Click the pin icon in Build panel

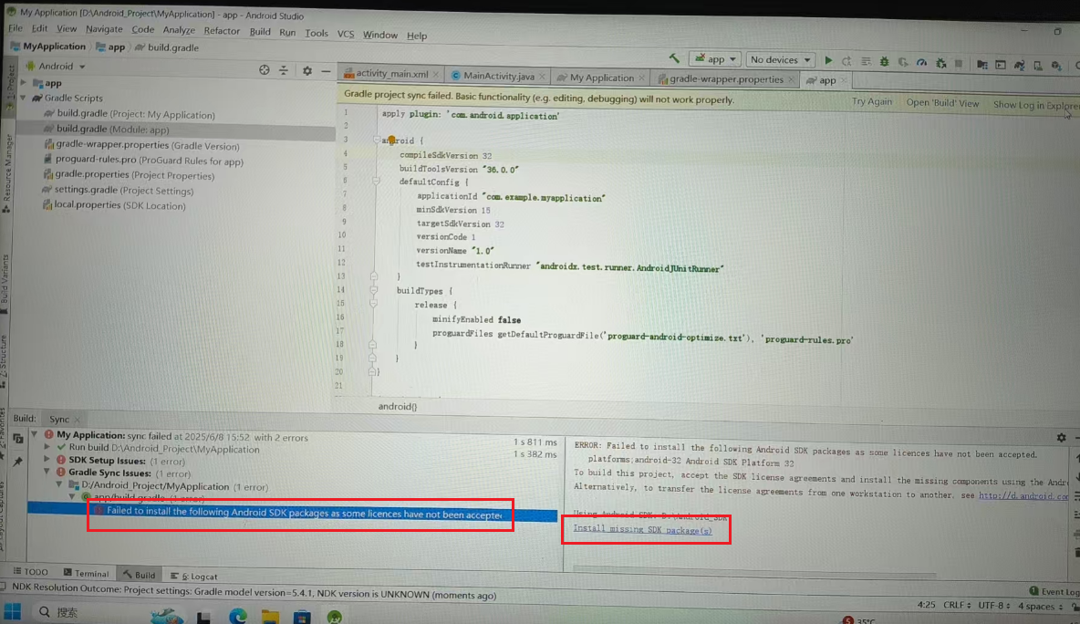click(18, 462)
